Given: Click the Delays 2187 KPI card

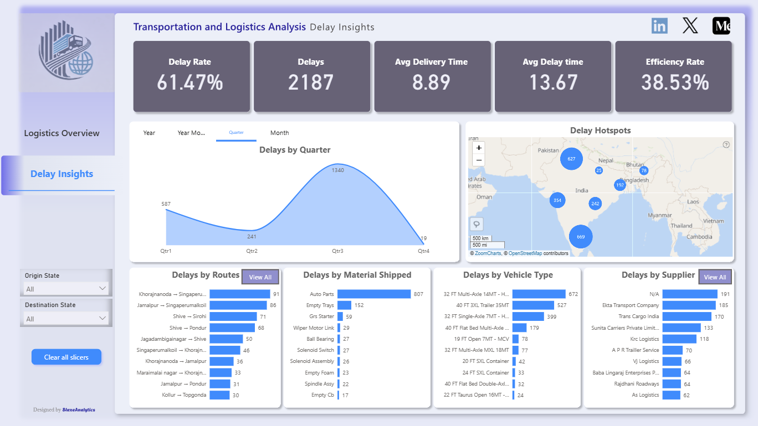Looking at the screenshot, I should click(311, 76).
